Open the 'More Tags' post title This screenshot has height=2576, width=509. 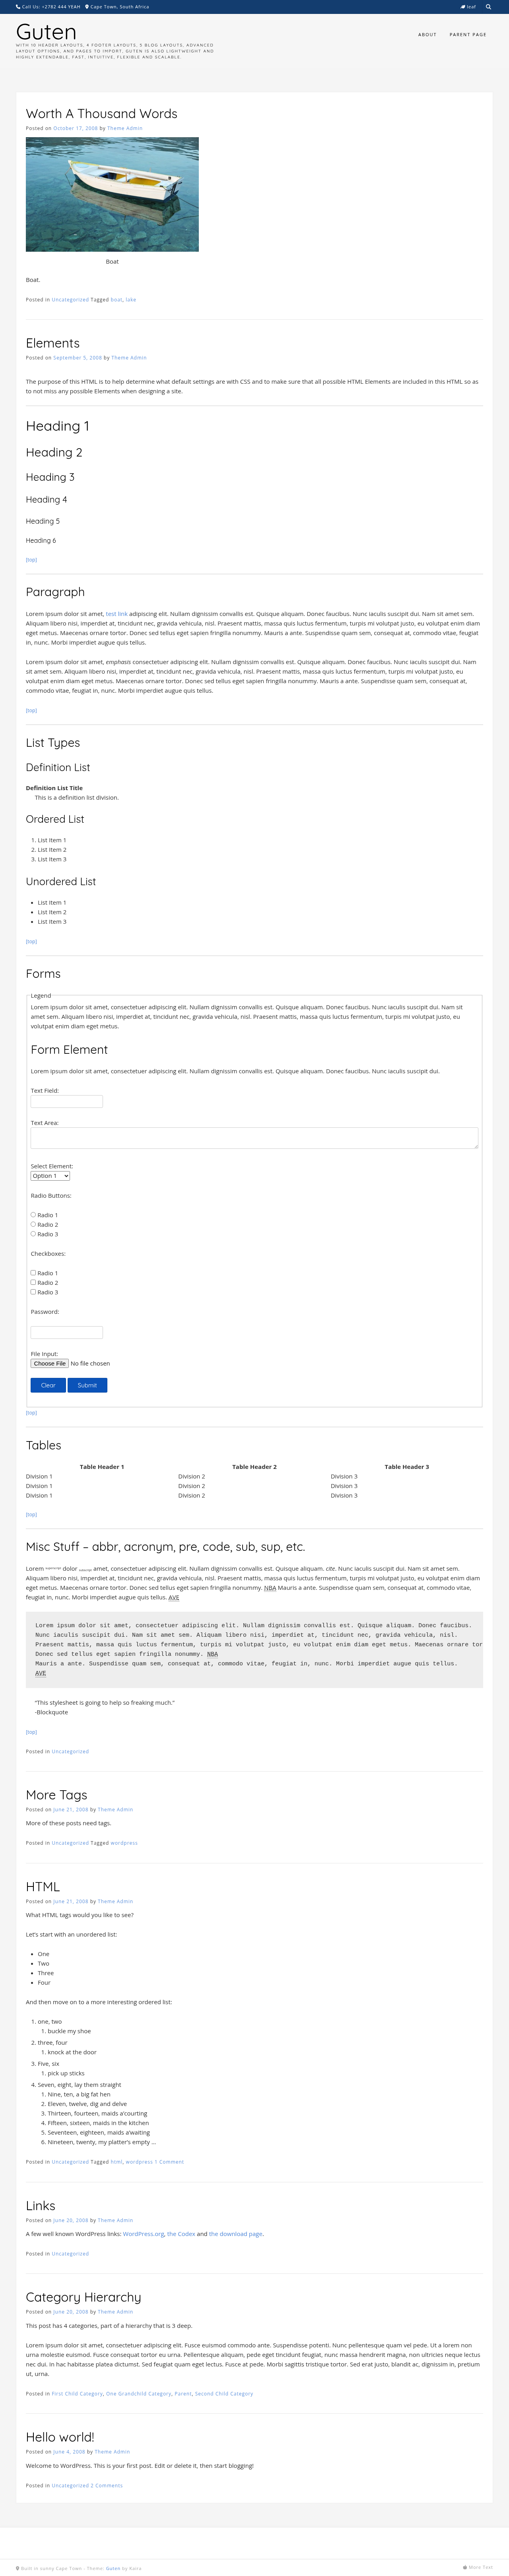pos(57,1795)
